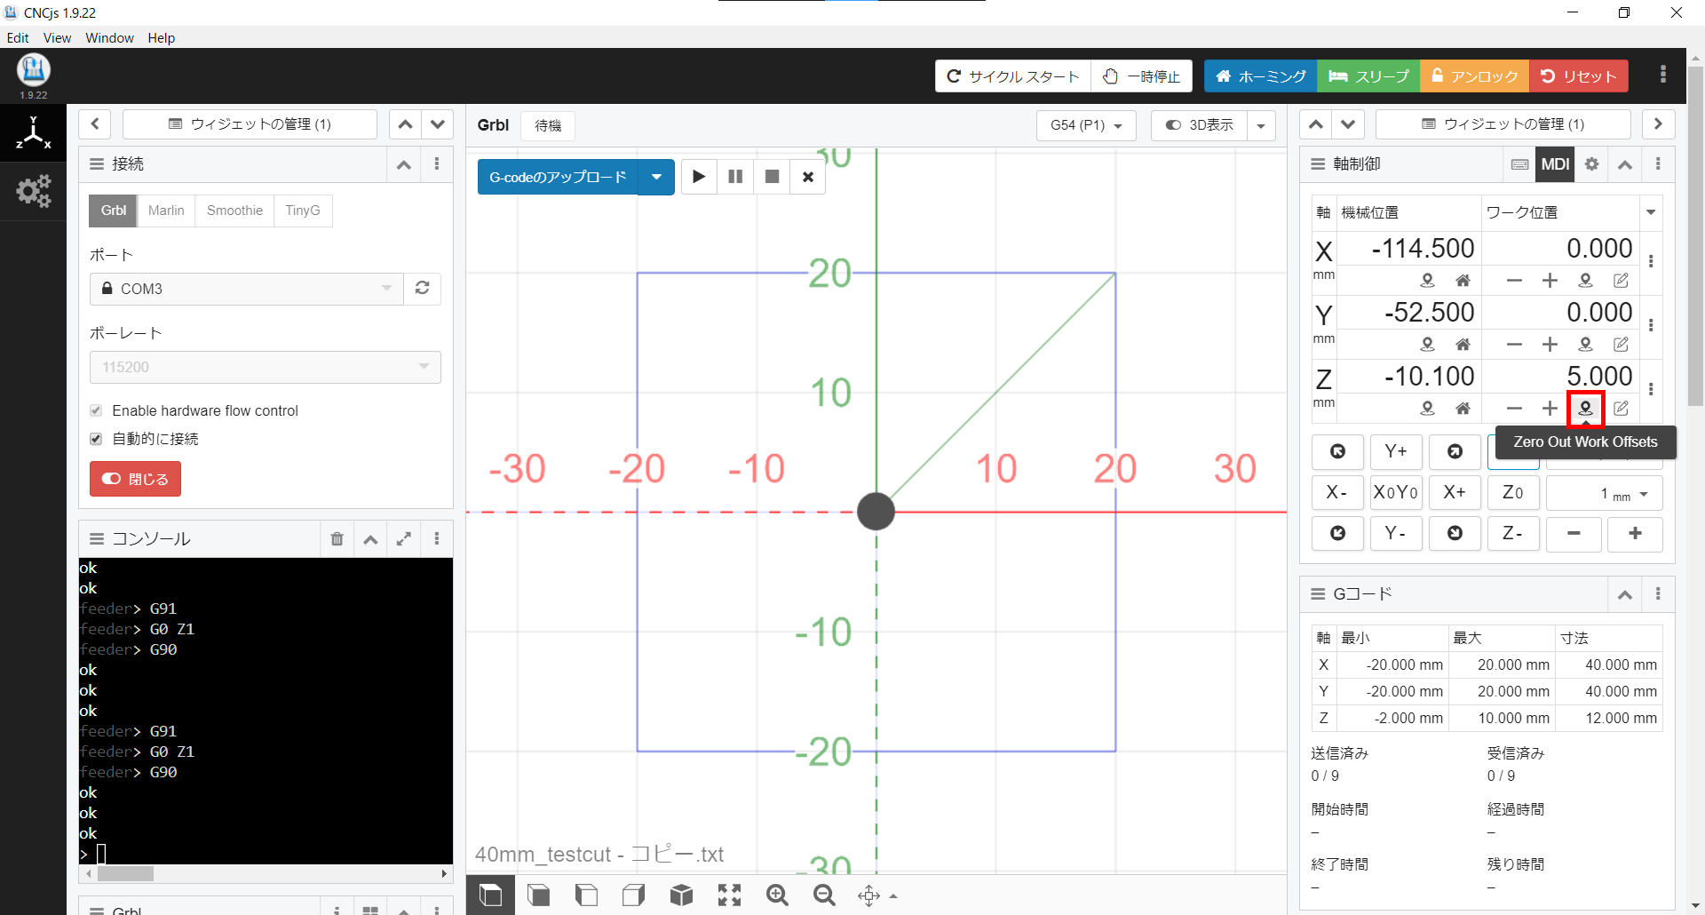This screenshot has width=1705, height=915.
Task: Pause the G-code run
Action: [x=735, y=177]
